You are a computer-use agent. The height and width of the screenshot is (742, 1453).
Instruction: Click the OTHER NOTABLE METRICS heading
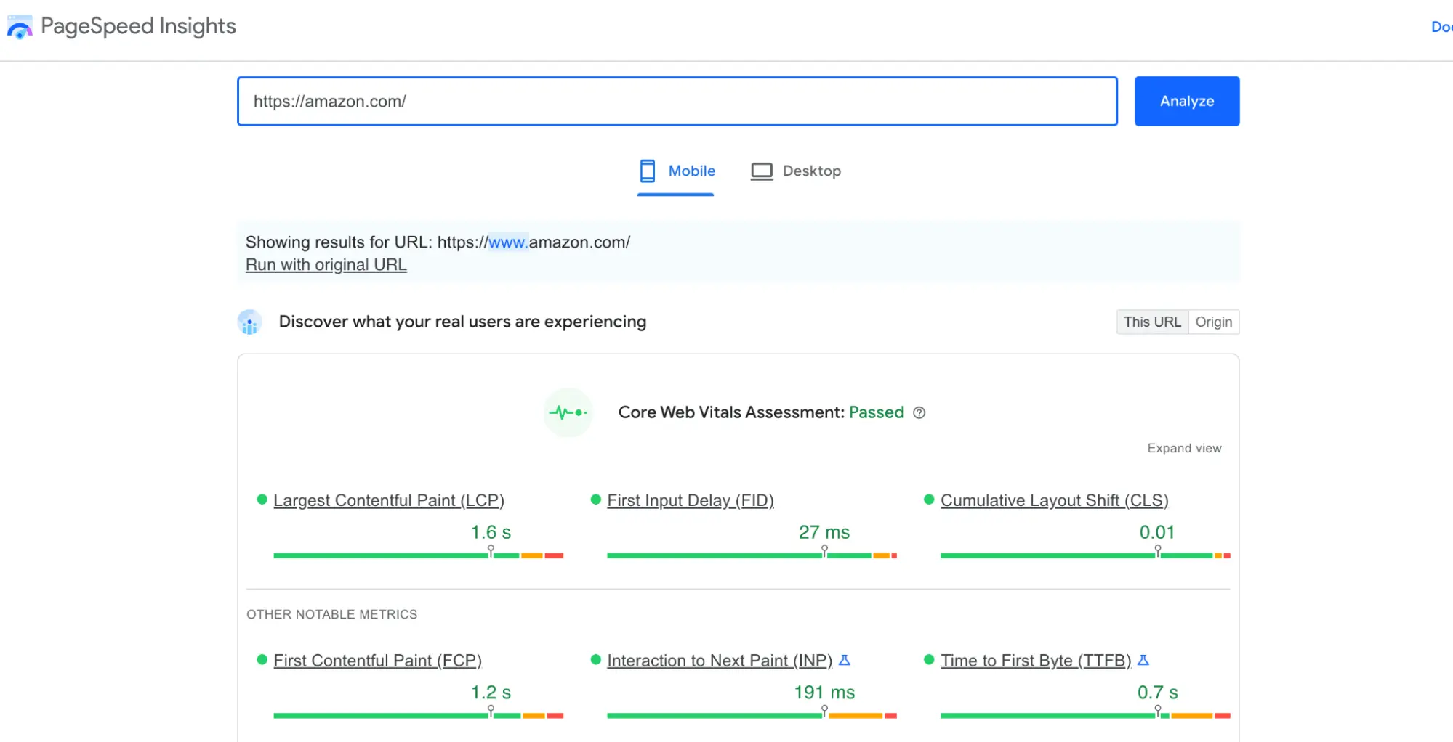[x=331, y=614]
